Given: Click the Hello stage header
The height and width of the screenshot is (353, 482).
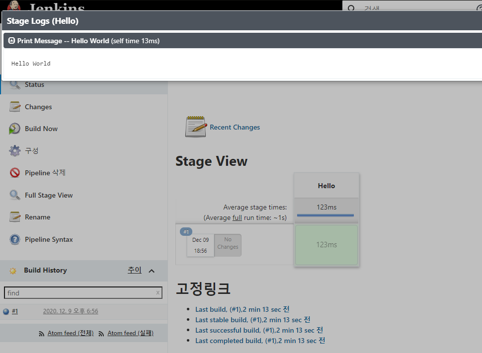Looking at the screenshot, I should pyautogui.click(x=326, y=186).
